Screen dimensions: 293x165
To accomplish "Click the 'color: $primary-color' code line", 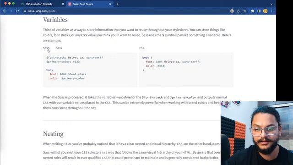I will (67, 78).
